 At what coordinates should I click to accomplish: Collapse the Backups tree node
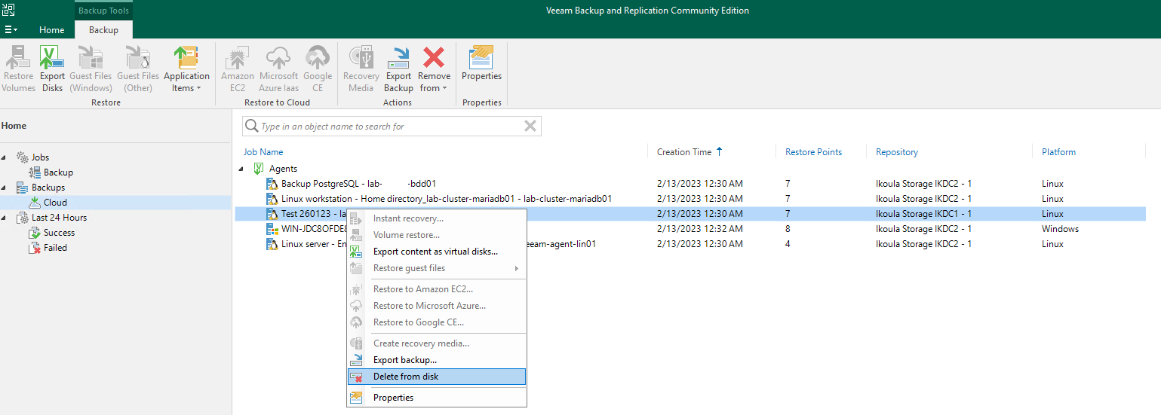point(3,188)
